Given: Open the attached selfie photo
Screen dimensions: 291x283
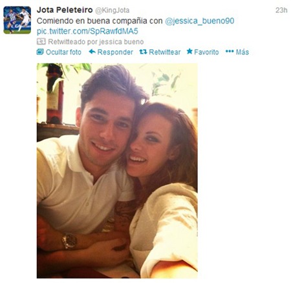Looking at the screenshot, I should (117, 171).
